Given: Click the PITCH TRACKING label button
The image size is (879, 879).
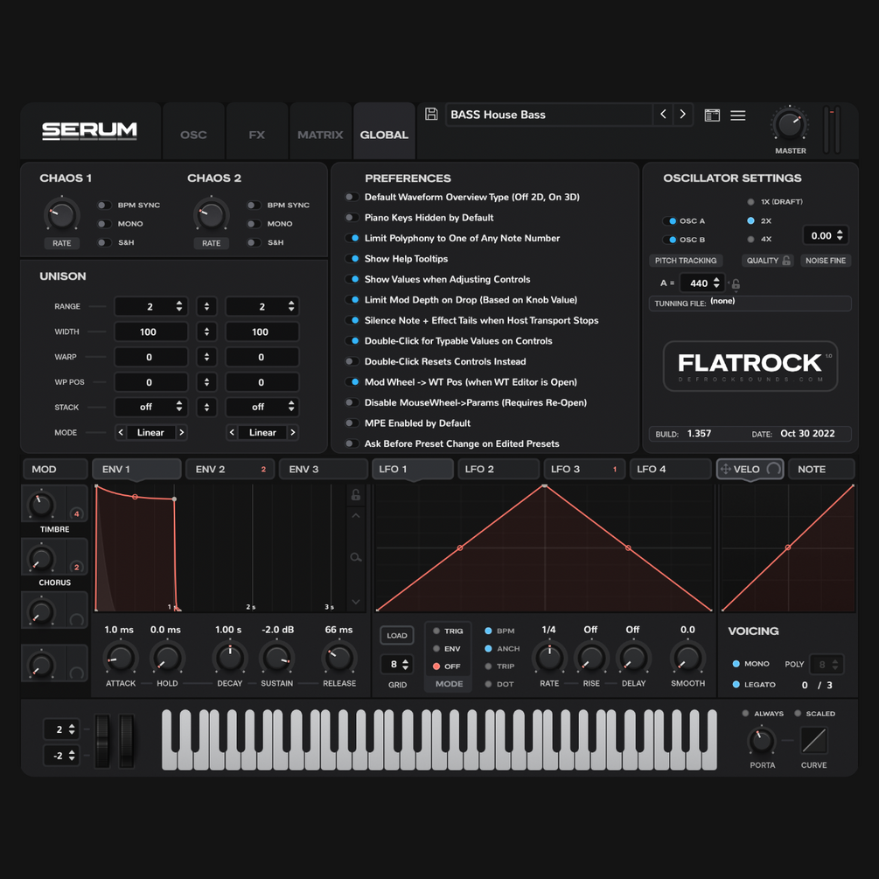Looking at the screenshot, I should point(686,261).
